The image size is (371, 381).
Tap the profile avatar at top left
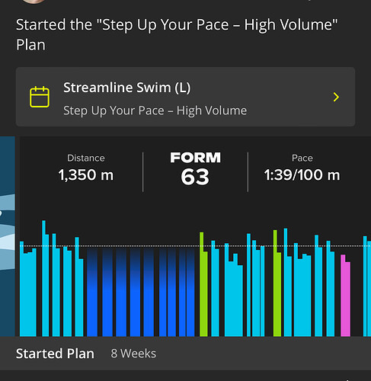34,2
